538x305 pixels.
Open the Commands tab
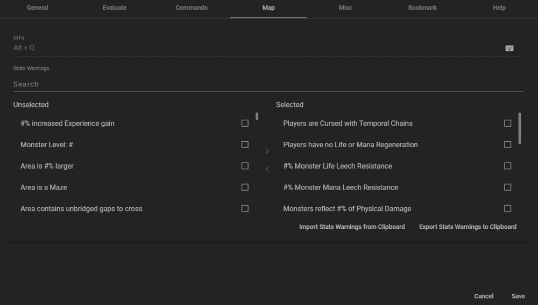point(192,8)
